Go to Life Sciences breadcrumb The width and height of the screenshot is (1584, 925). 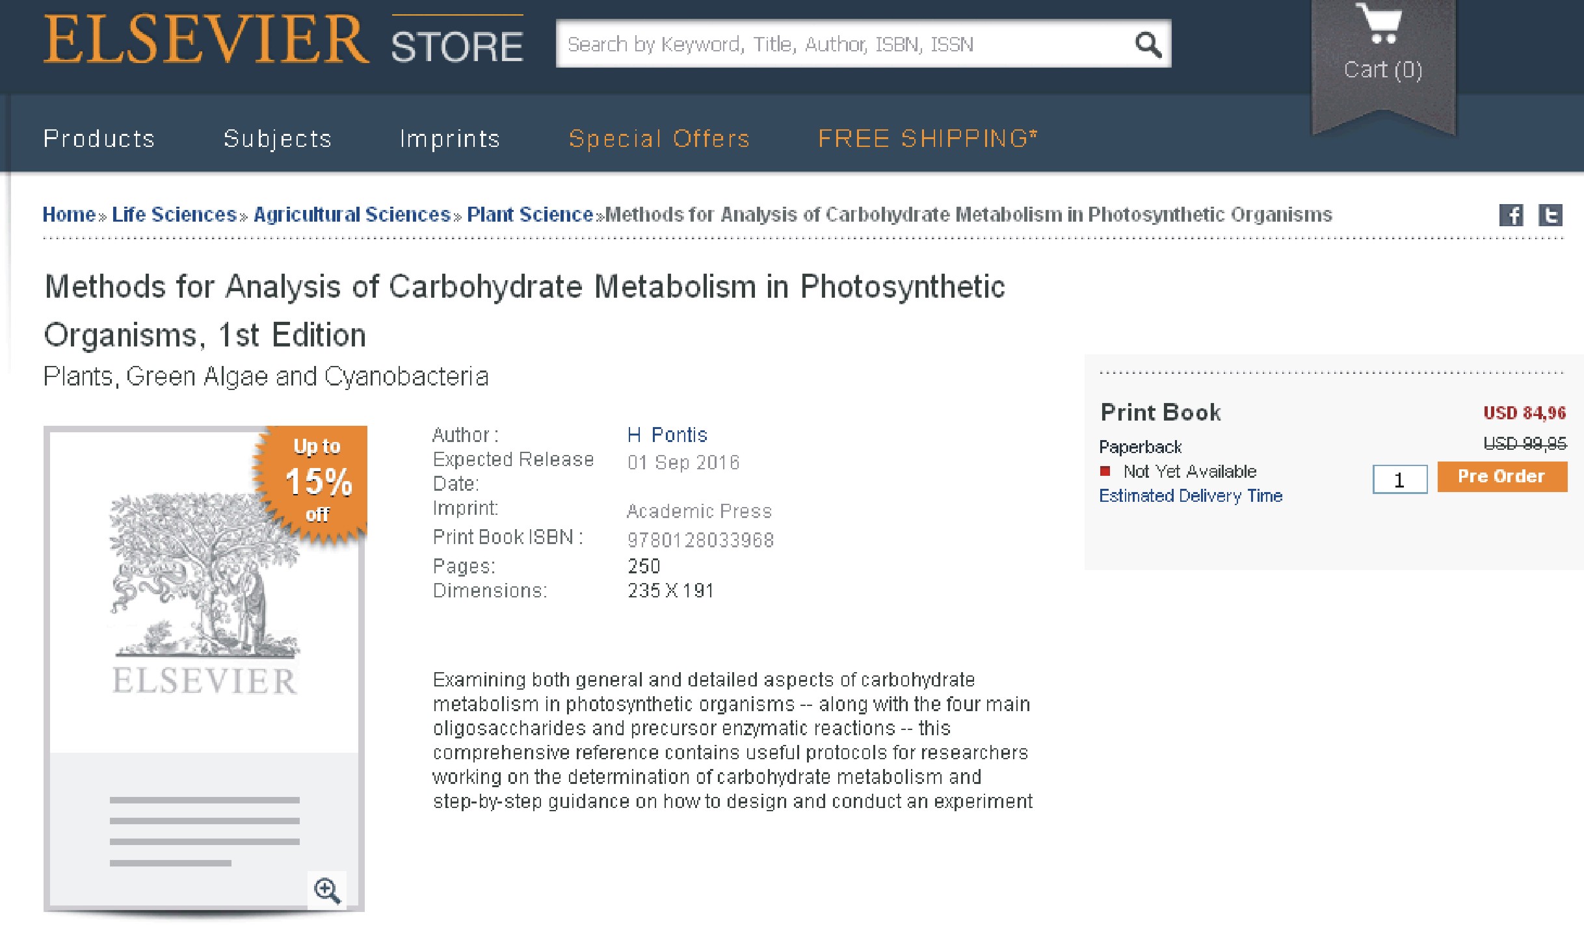(174, 215)
